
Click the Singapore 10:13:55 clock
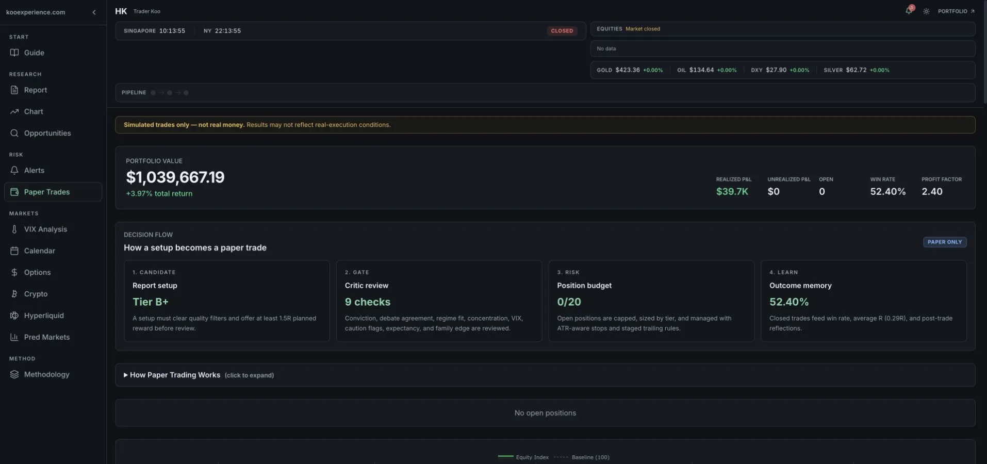point(154,31)
